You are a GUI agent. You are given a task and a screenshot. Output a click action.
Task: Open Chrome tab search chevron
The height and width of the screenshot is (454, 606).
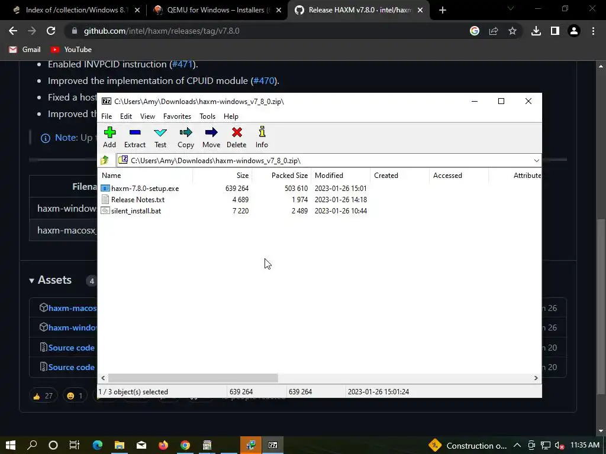[511, 8]
